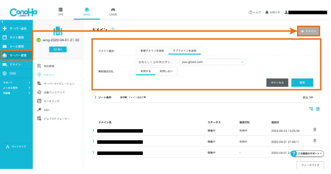Delete the first domain with trash icon
This screenshot has height=174, width=331.
[x=315, y=130]
